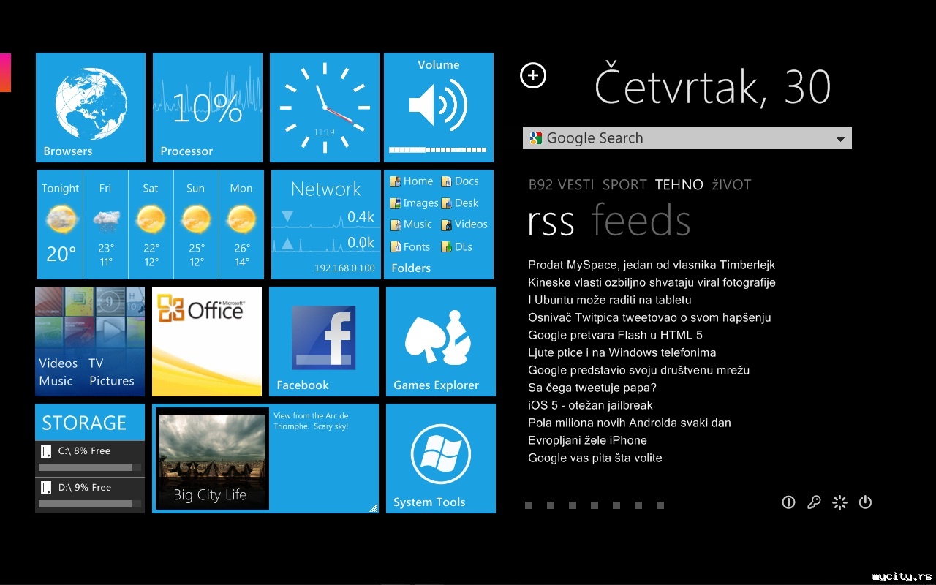
Task: Open the Images folder shortcut
Action: click(415, 203)
